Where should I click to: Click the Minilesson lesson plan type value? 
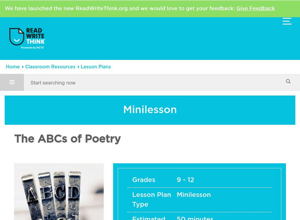193,195
